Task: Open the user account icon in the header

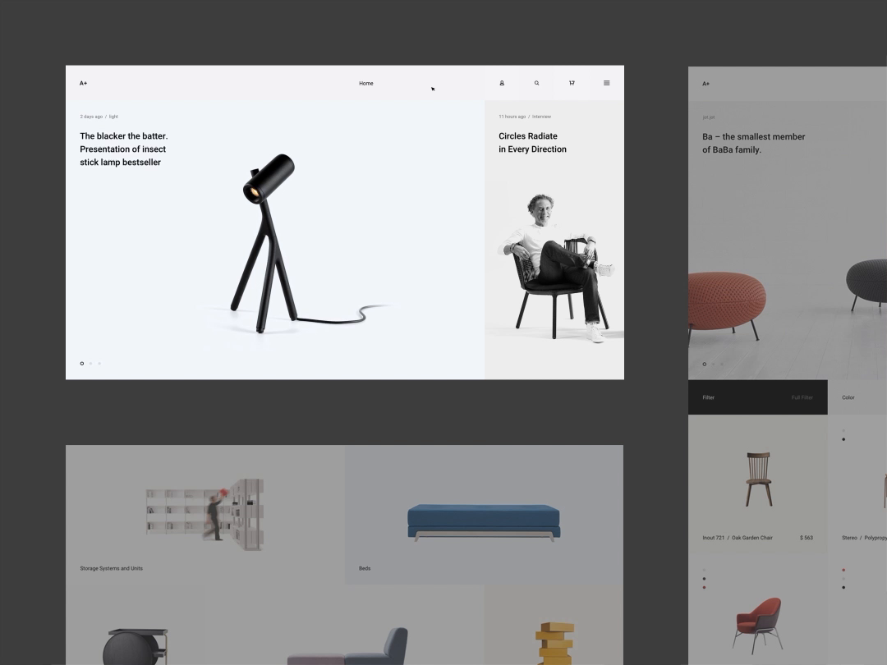Action: point(501,83)
